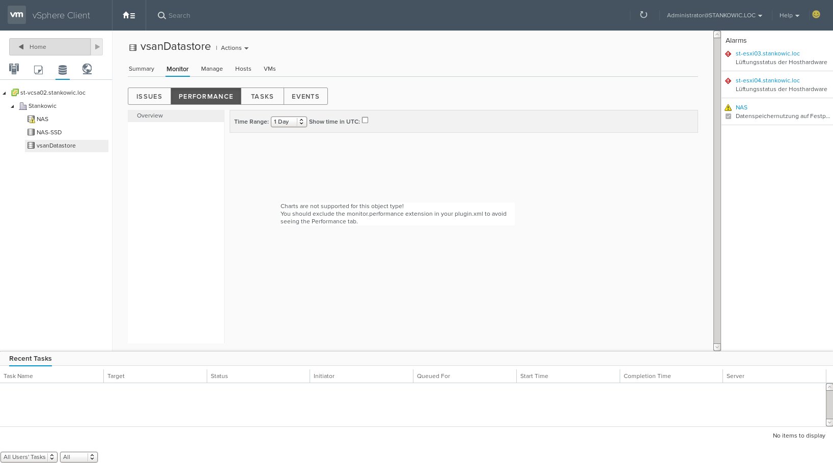Navigate forward with the history arrow
833x463 pixels.
click(97, 47)
